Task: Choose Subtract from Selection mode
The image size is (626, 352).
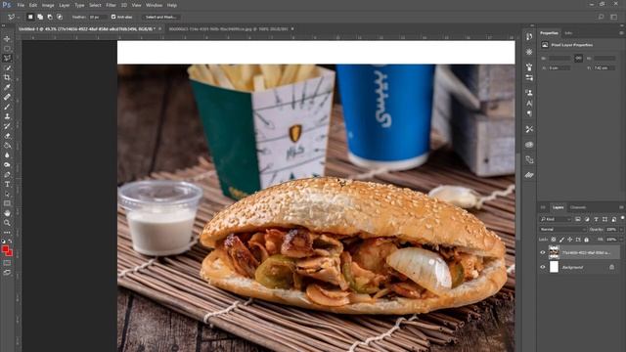Action: coord(50,17)
